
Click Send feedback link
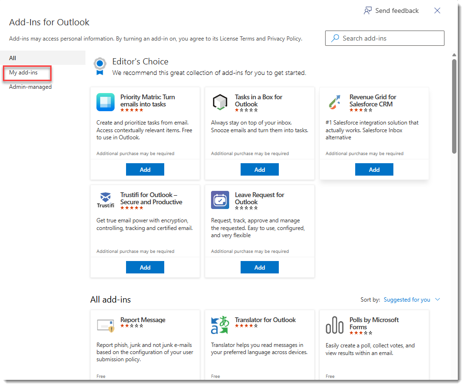click(x=391, y=10)
